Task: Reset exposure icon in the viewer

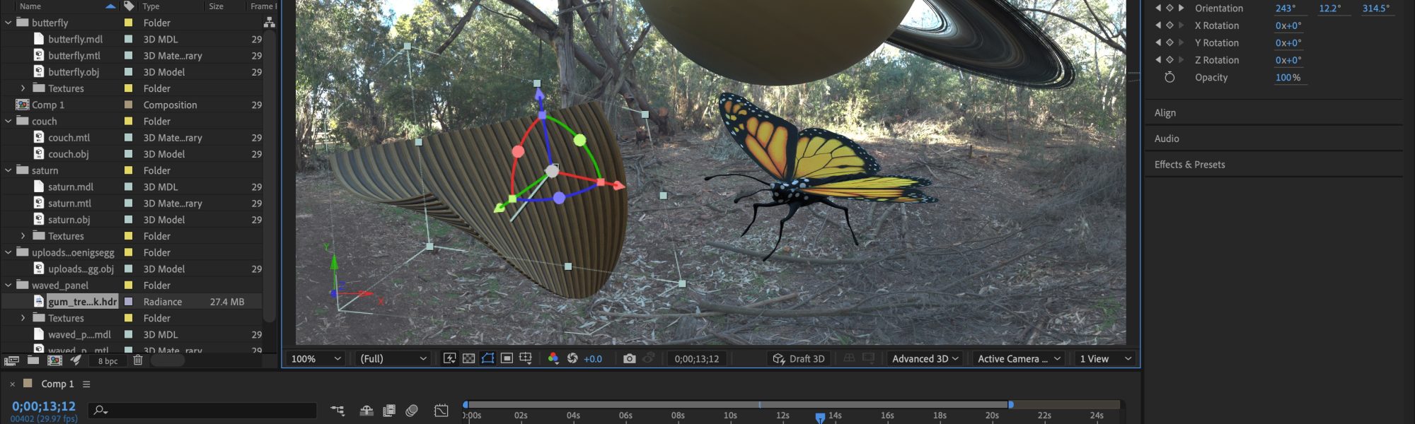Action: [572, 359]
